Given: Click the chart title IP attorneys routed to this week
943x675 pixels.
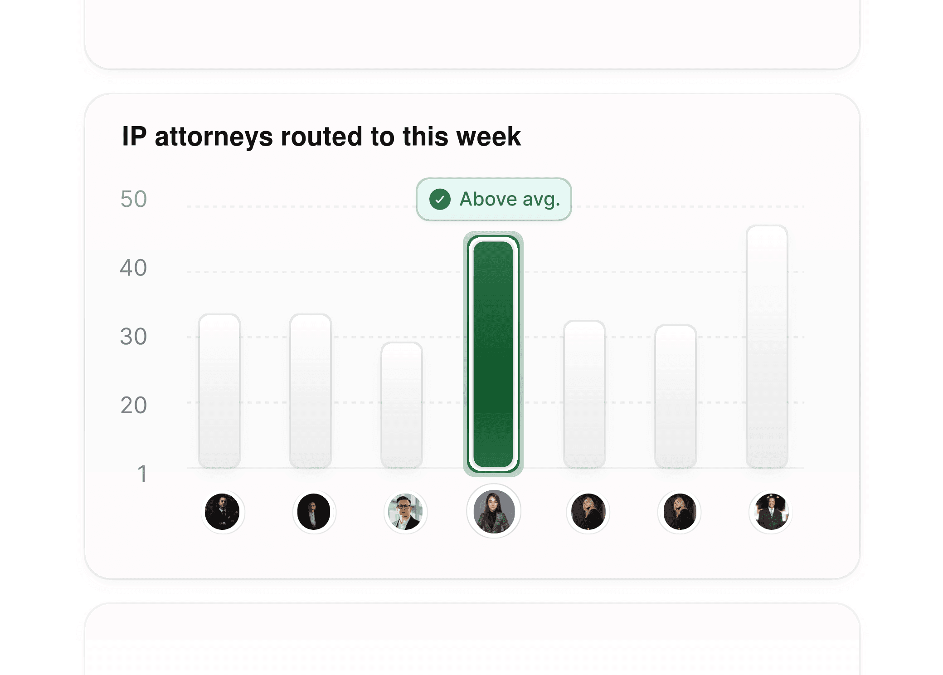Looking at the screenshot, I should point(322,137).
